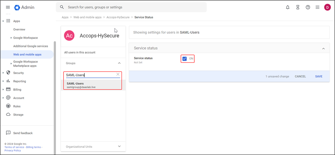The image size is (335, 155).
Task: Open the main hamburger menu
Action: 8,7
